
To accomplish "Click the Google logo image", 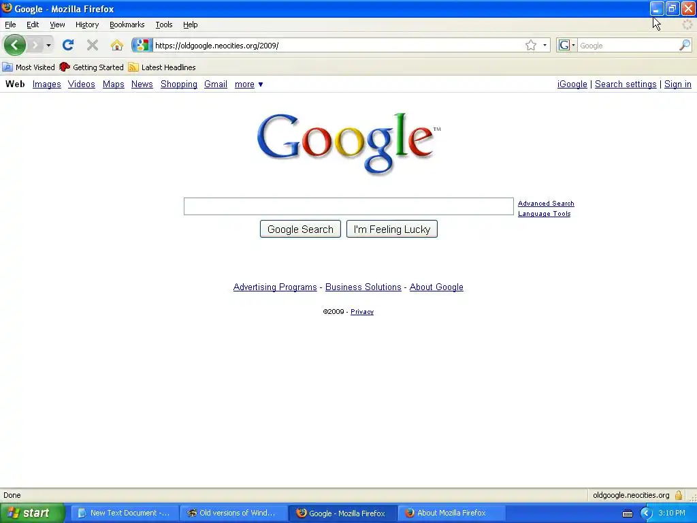I will [349, 143].
